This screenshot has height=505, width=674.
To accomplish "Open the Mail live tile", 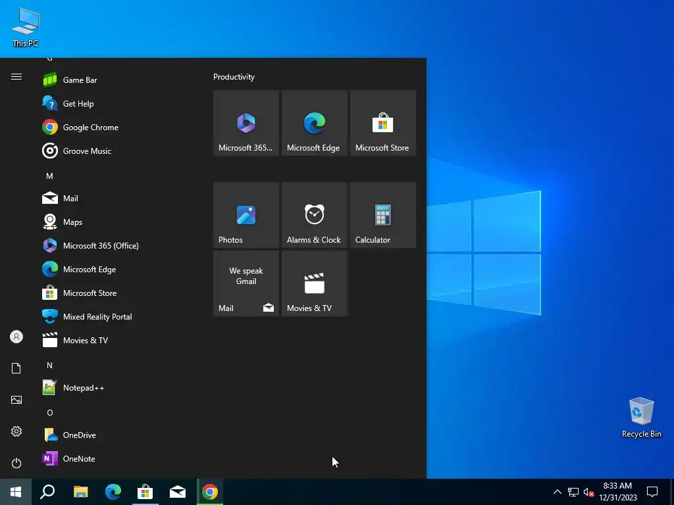I will pyautogui.click(x=246, y=283).
